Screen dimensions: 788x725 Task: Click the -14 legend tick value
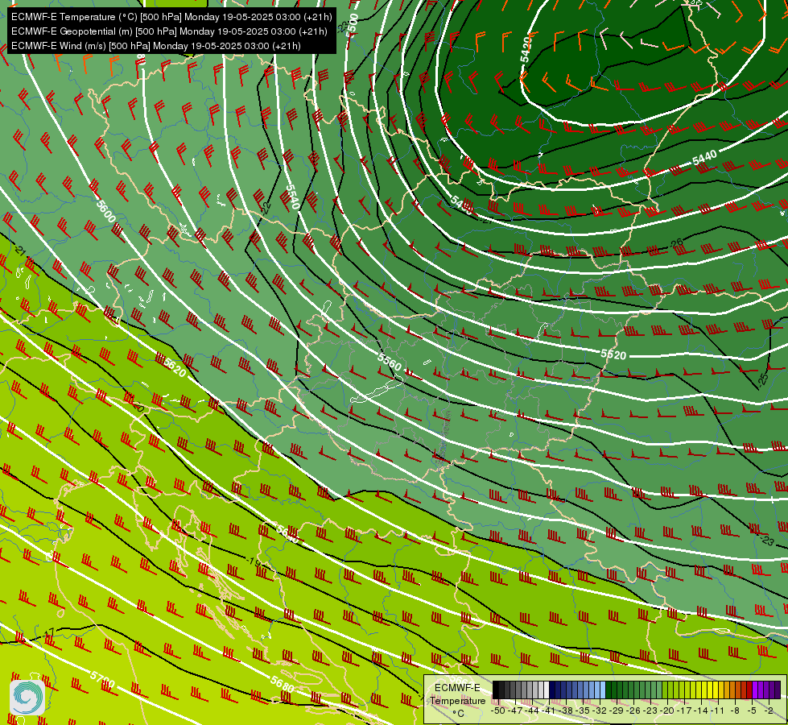coord(701,710)
